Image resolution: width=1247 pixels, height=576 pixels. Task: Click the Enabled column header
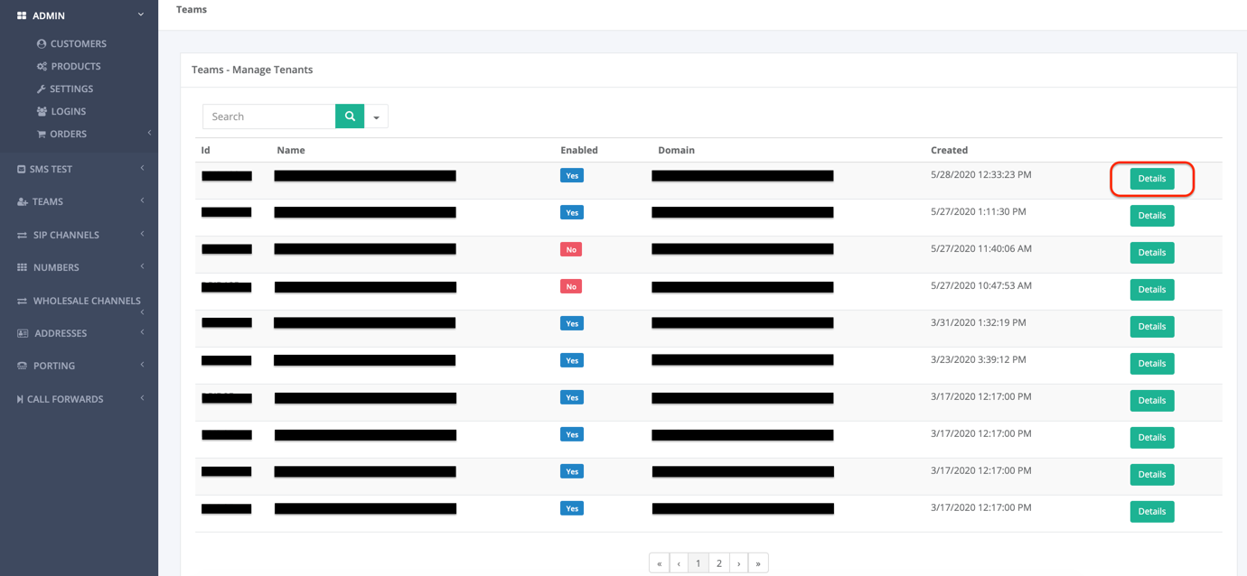[x=579, y=150]
